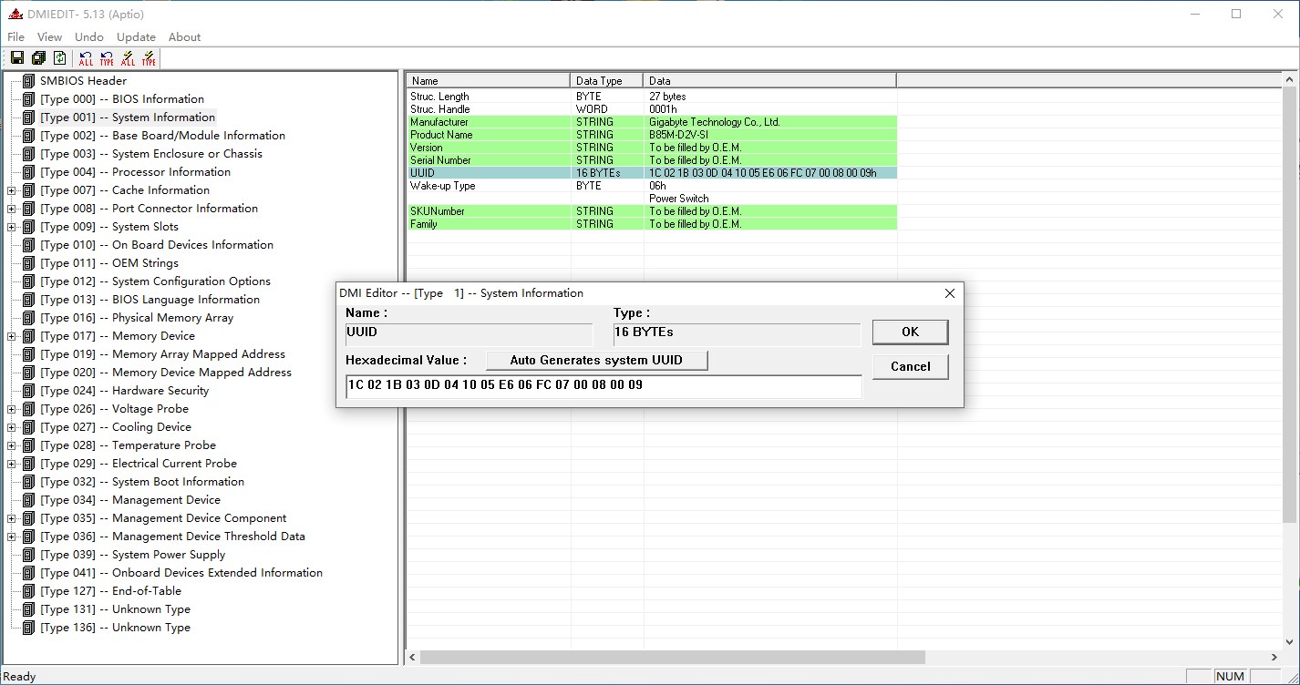The width and height of the screenshot is (1300, 685).
Task: Click the Undo TYPE toolbar icon
Action: (107, 58)
